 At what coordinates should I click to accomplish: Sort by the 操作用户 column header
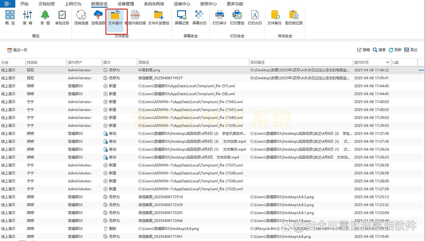84,62
